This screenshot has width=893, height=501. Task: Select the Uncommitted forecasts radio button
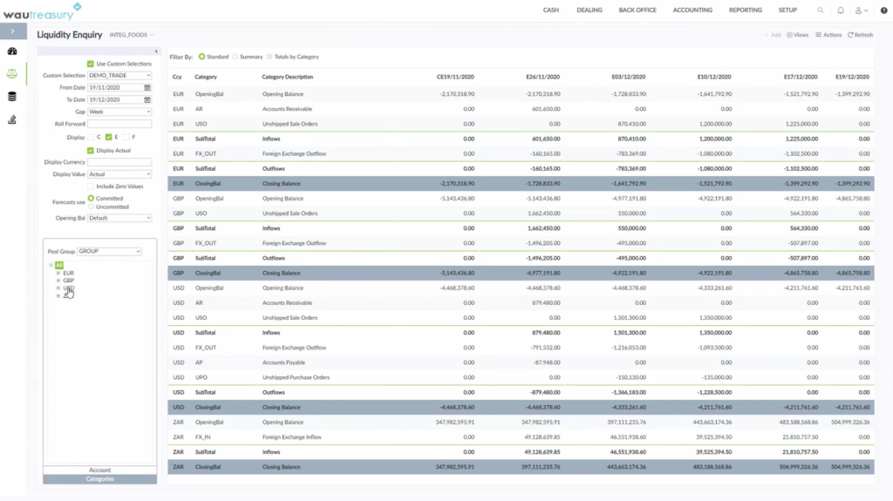coord(91,206)
